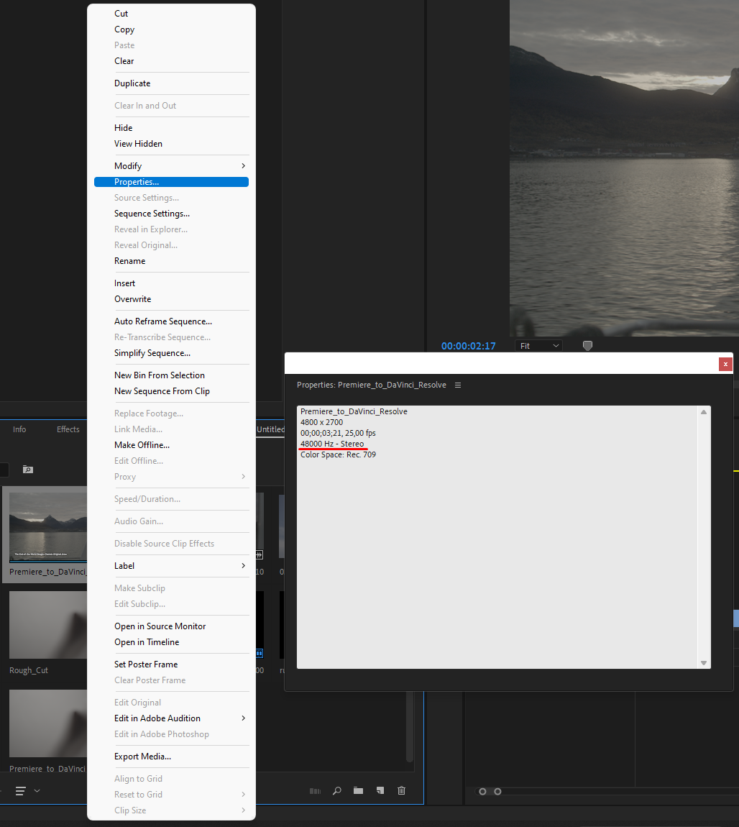Open the Untitled tab behind the menu

point(270,429)
